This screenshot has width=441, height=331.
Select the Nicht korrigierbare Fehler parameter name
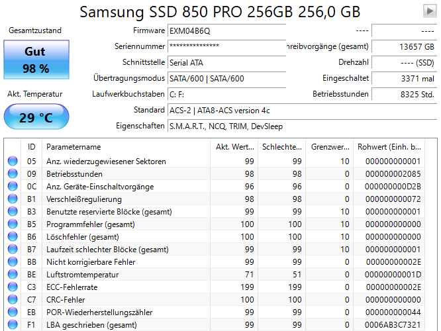[91, 262]
